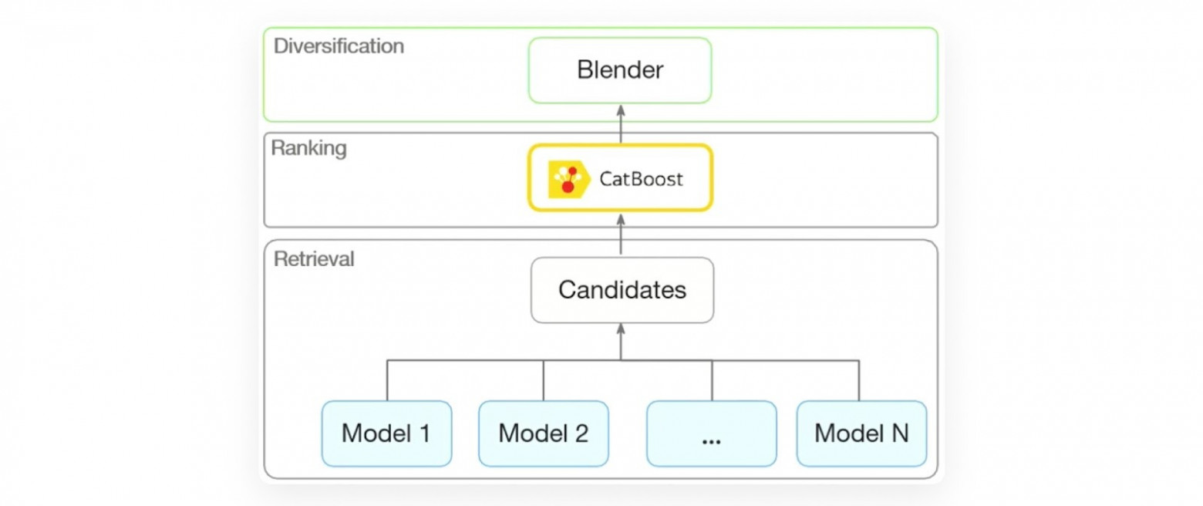The height and width of the screenshot is (506, 1203).
Task: Click the CatBoost logo icon
Action: [568, 180]
